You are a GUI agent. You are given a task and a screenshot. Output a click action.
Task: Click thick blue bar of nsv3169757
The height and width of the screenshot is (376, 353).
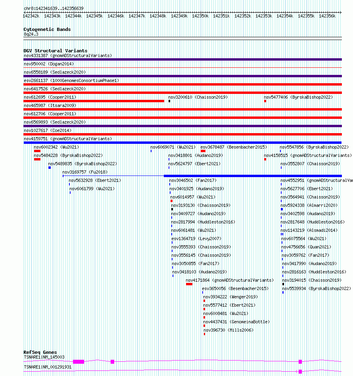tap(253, 176)
